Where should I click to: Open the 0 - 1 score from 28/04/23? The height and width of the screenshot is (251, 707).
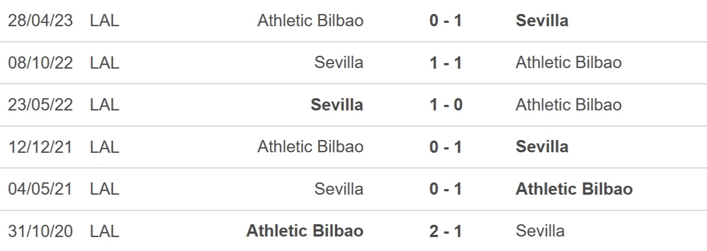coord(446,21)
